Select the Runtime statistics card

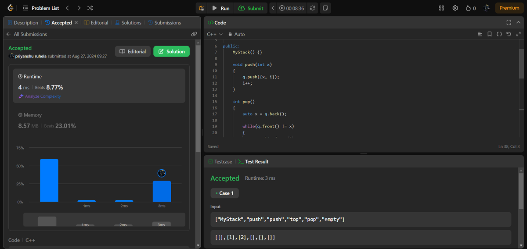pos(99,85)
